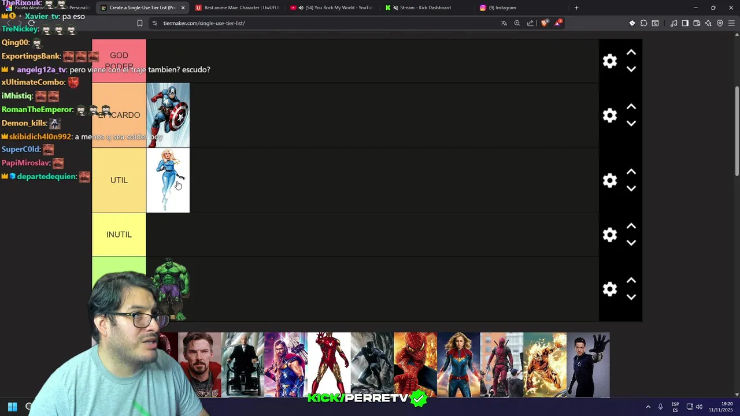740x416 pixels.
Task: Move the Hulk row down
Action: 631,297
